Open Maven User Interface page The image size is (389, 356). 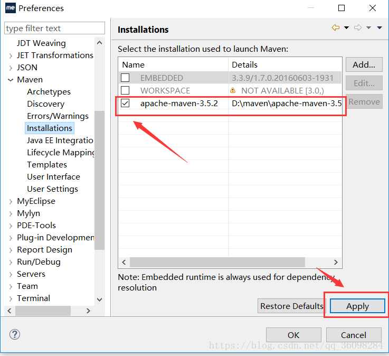pos(53,177)
